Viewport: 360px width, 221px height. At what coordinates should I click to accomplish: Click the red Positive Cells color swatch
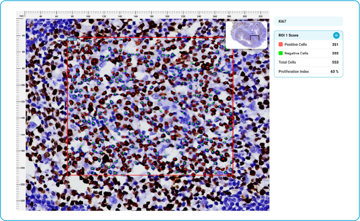coord(281,44)
